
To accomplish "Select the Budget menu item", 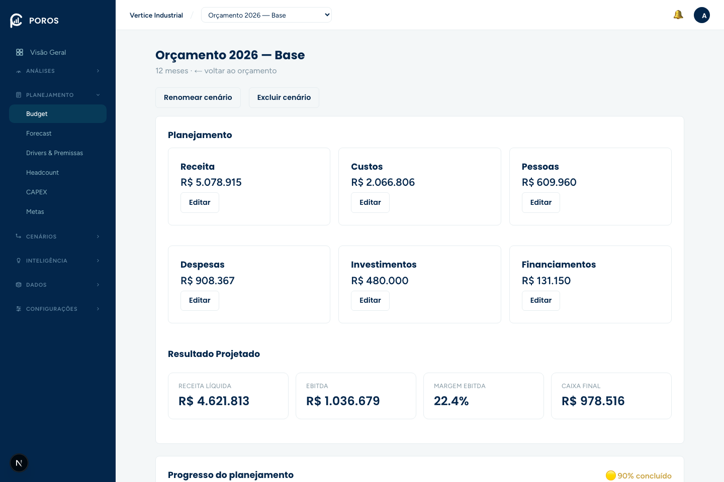I will [x=58, y=114].
